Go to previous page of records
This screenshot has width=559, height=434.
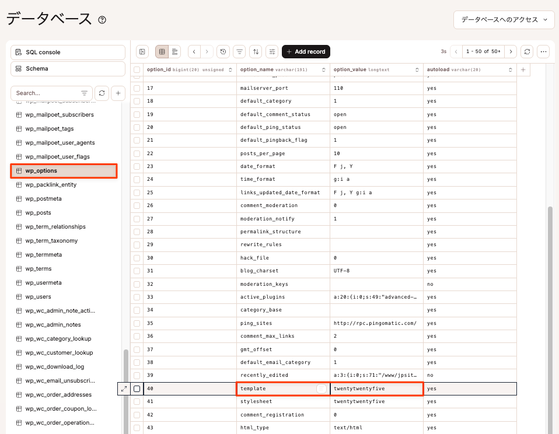[x=456, y=52]
